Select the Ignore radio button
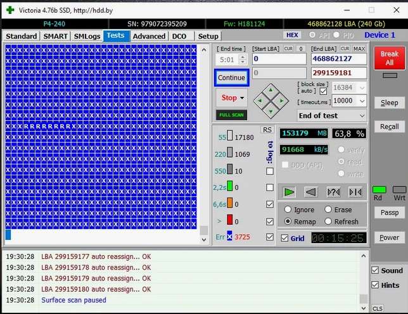The height and width of the screenshot is (314, 408). [288, 210]
